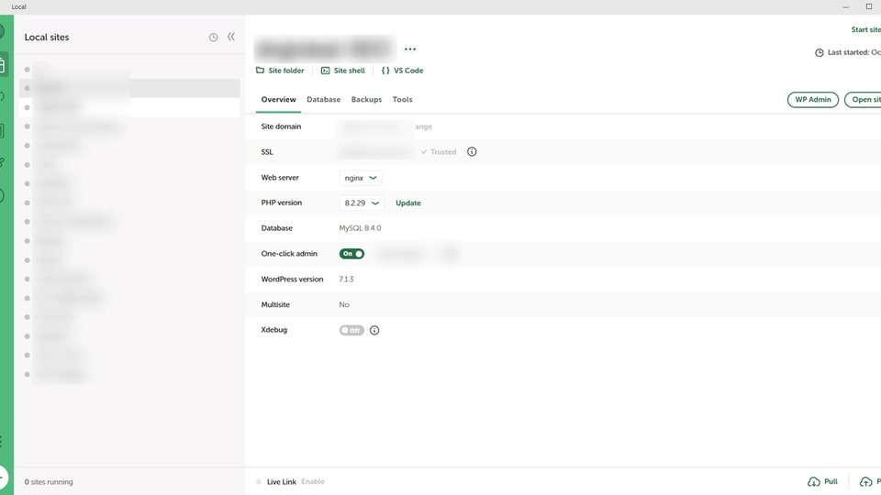881x495 pixels.
Task: Enable the Xdebug toggle
Action: [351, 331]
